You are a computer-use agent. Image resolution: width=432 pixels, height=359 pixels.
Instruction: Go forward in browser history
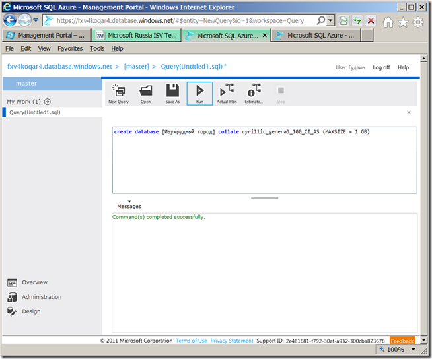pos(25,20)
